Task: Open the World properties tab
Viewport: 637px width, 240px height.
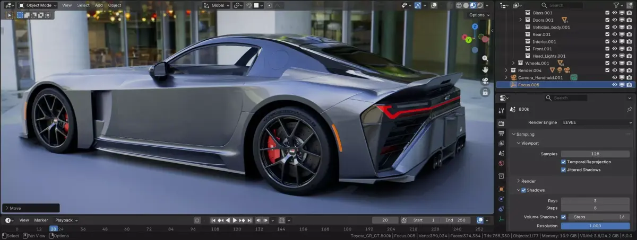Action: [501, 164]
